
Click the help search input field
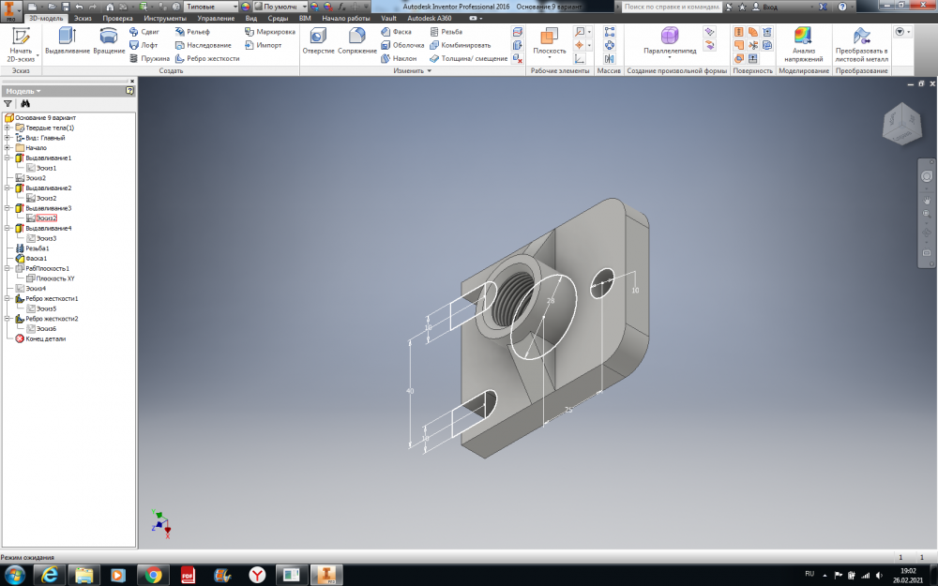(670, 7)
